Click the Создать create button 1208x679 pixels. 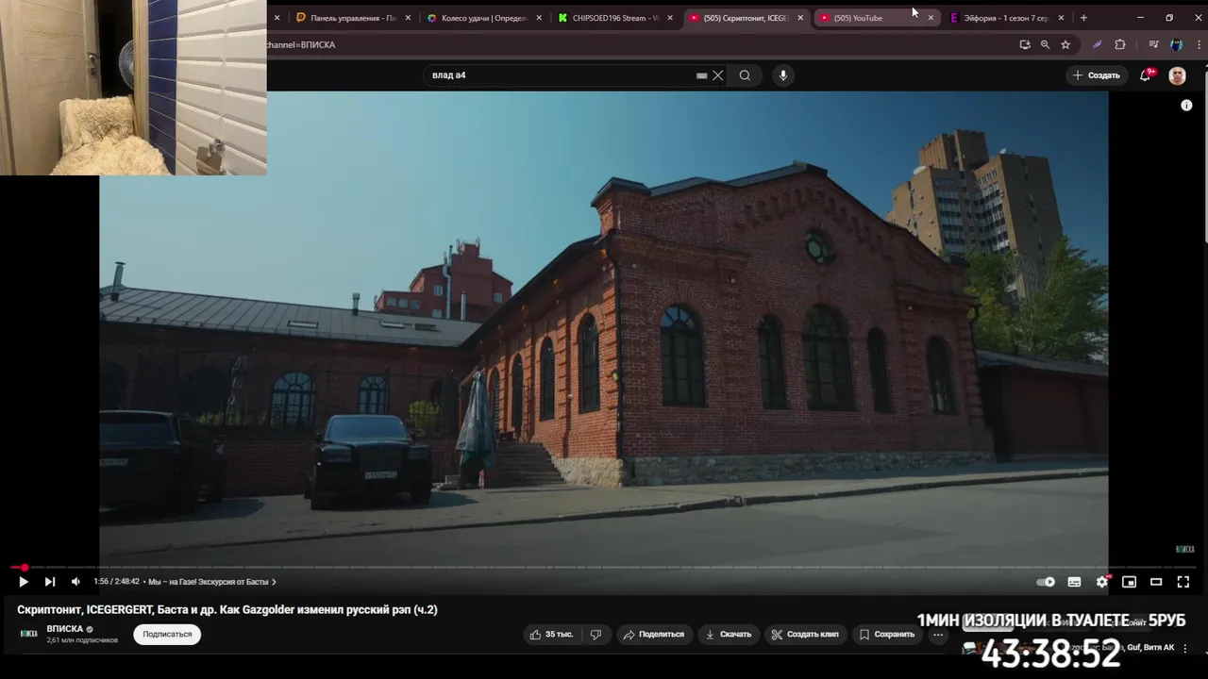click(1096, 75)
